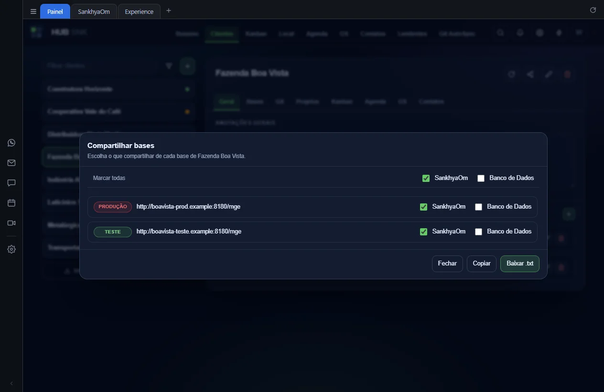The image size is (604, 392).
Task: Check Banco de Dados for the TESTE base
Action: point(478,232)
